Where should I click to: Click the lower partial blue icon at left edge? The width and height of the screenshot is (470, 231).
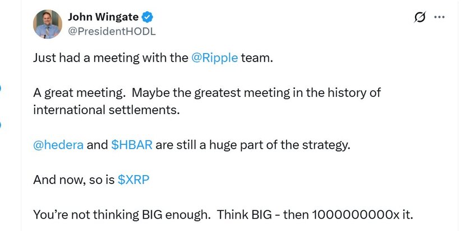point(1,124)
